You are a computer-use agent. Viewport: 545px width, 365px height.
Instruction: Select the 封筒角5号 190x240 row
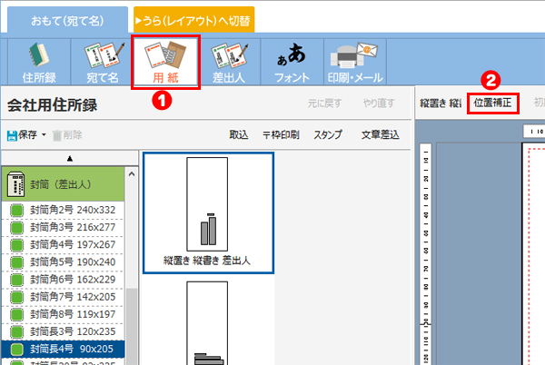pos(63,262)
